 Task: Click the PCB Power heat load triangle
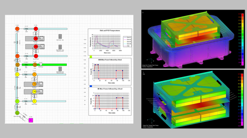[x=41, y=65]
